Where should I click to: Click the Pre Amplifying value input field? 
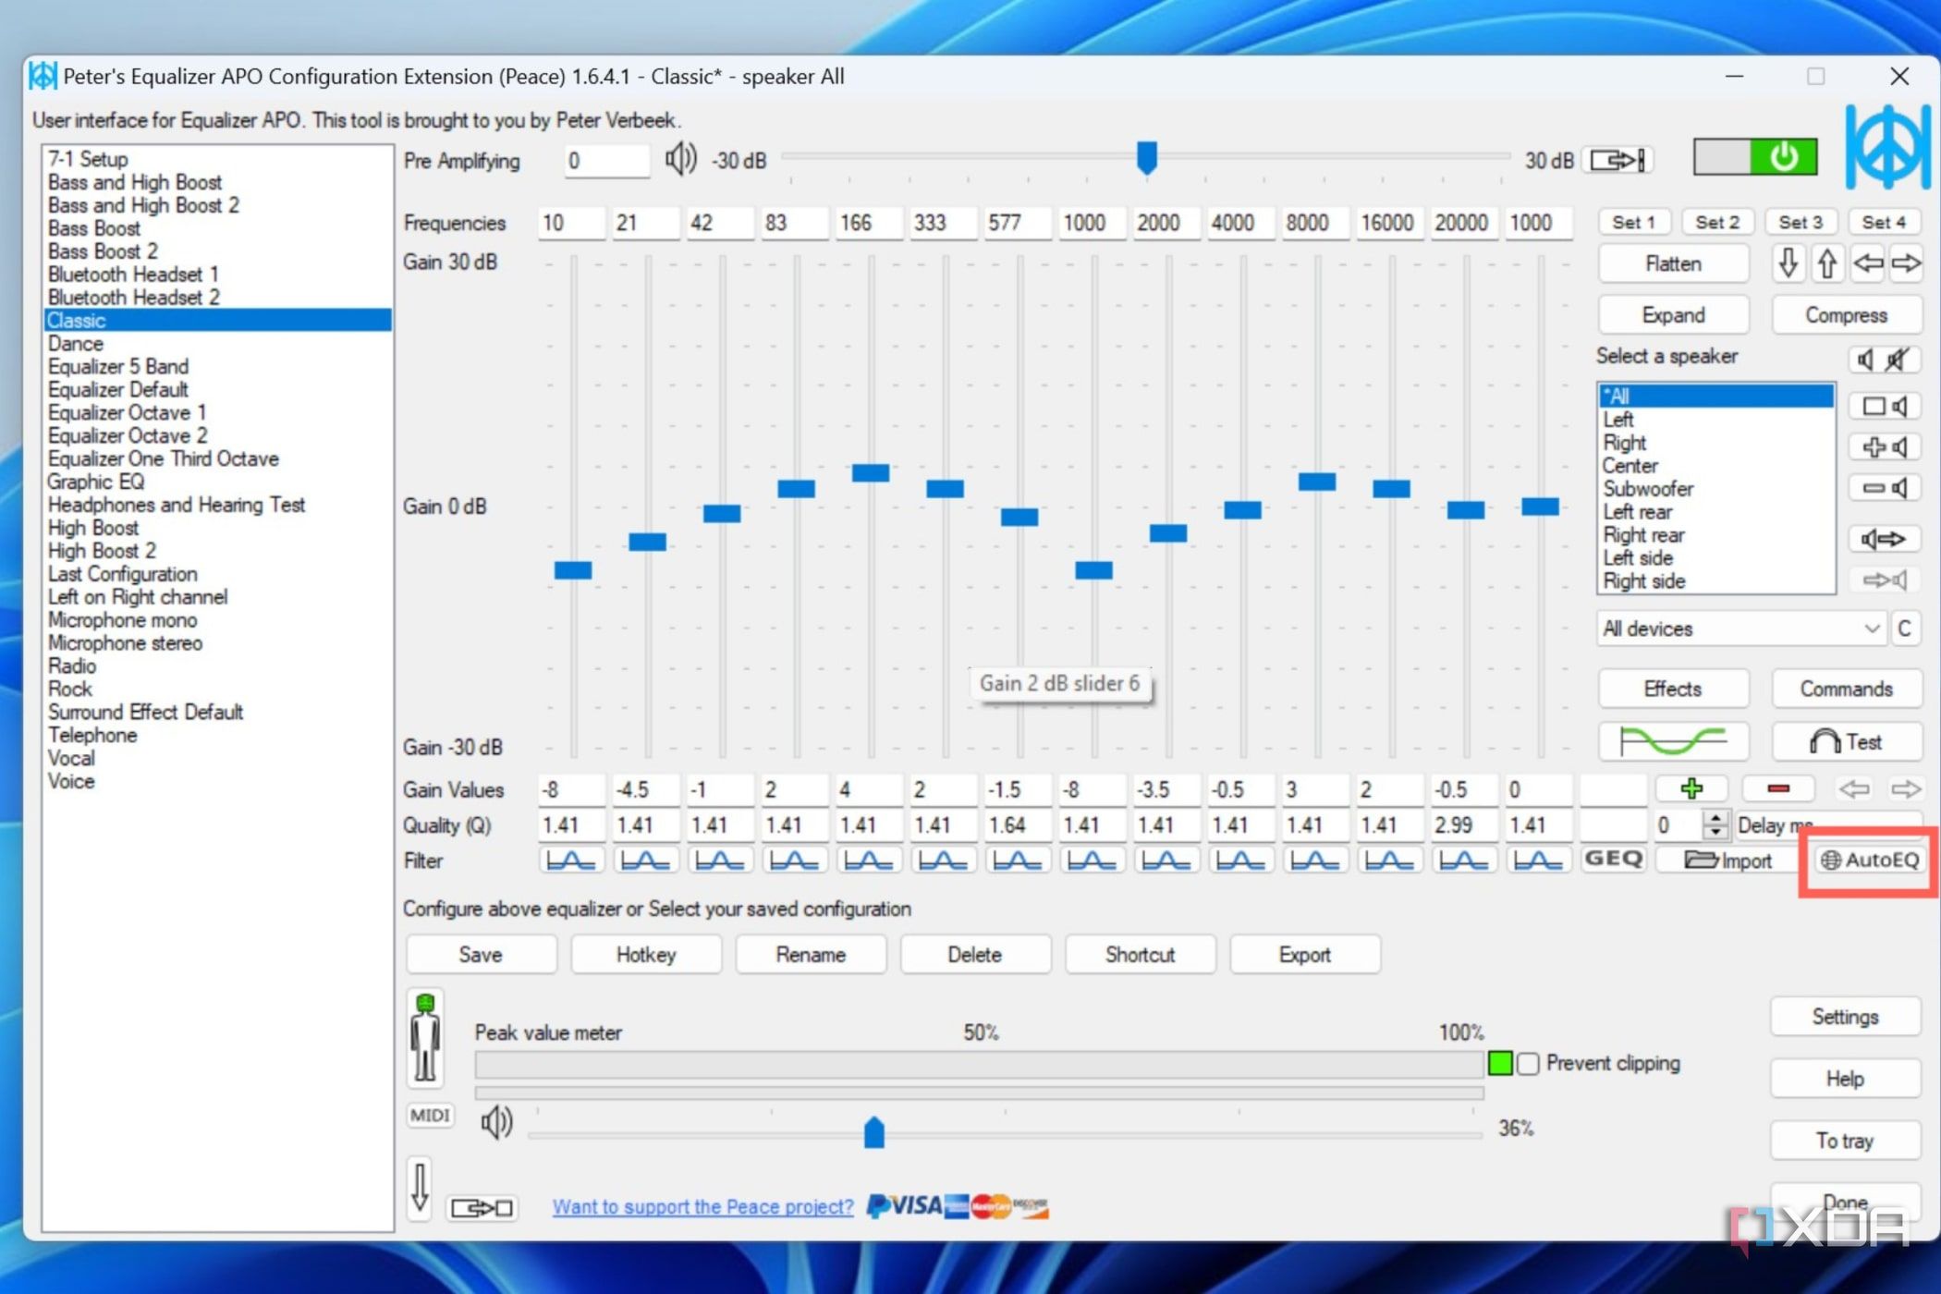coord(606,160)
